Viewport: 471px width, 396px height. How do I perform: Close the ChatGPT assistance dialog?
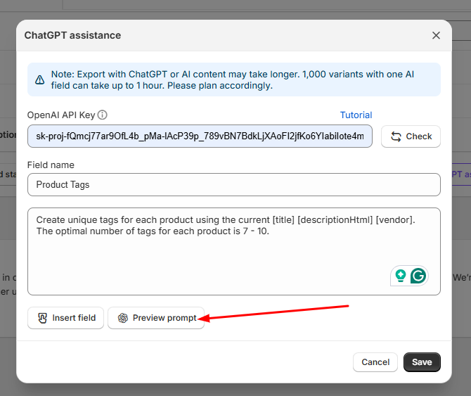coord(436,35)
